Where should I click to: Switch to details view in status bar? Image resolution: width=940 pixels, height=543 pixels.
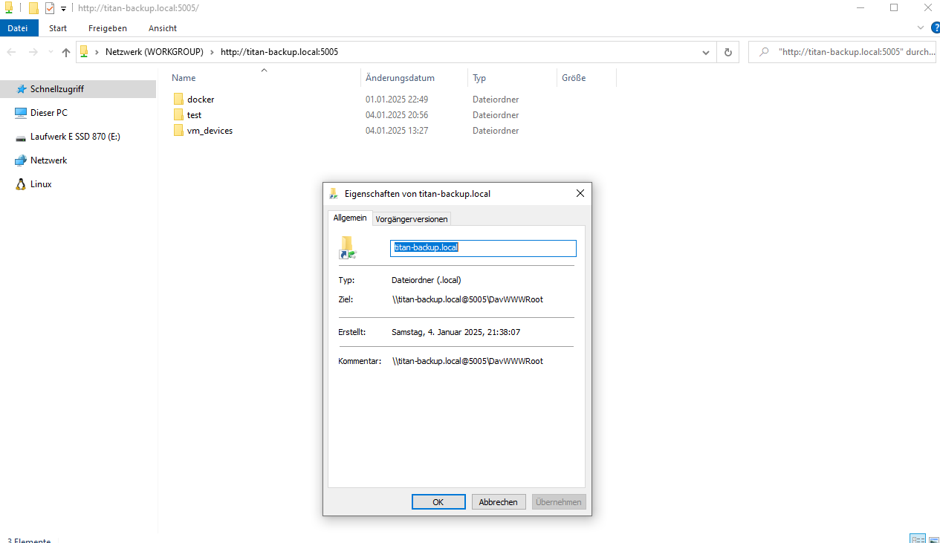917,539
